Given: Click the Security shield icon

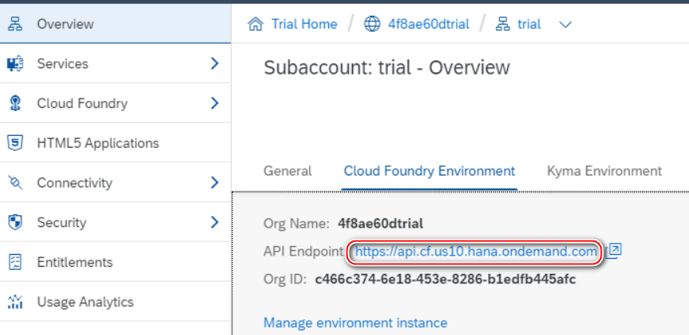Looking at the screenshot, I should [x=15, y=222].
